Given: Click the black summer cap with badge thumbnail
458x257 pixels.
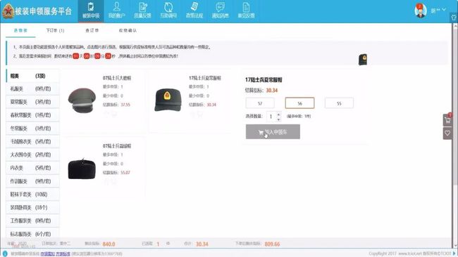Looking at the screenshot, I should coord(168,100).
